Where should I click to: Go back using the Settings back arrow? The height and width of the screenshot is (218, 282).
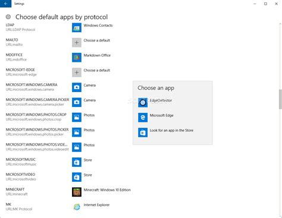[5, 4]
